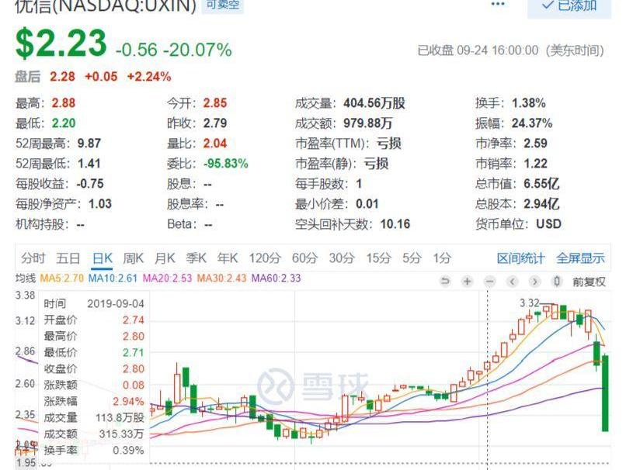
Task: Select the 年K chart tab
Action: click(228, 258)
